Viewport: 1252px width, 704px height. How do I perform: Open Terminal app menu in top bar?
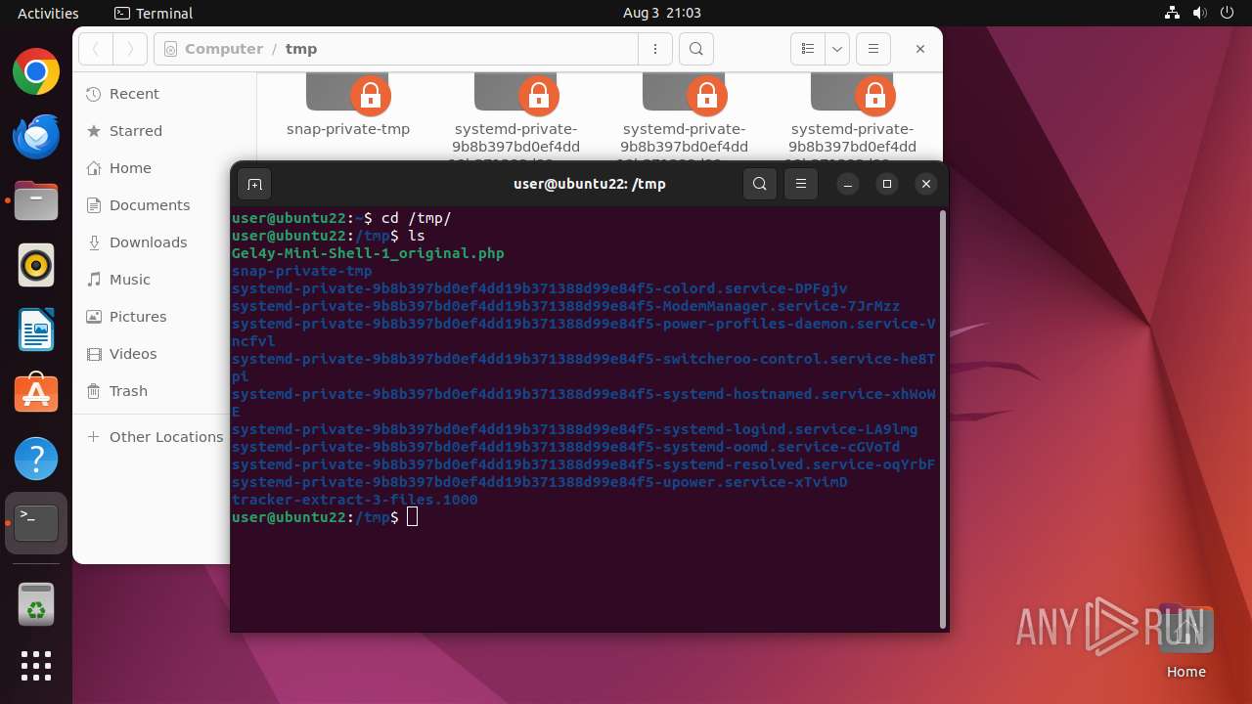click(x=154, y=13)
